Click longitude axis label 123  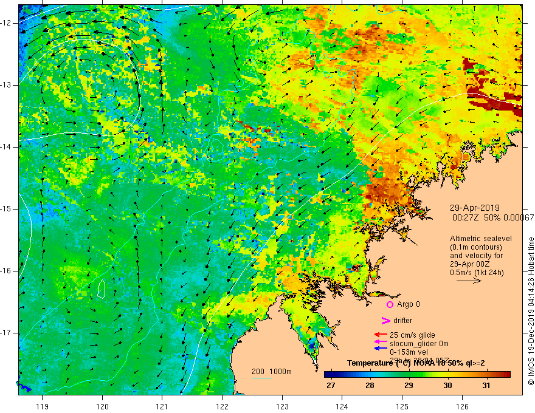pyautogui.click(x=282, y=406)
